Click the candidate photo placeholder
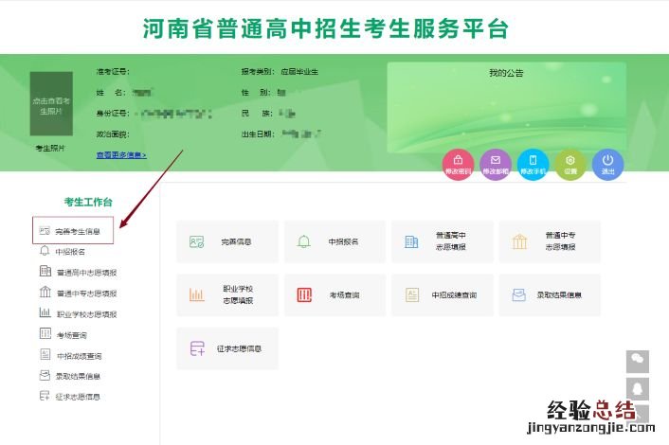 click(x=50, y=105)
